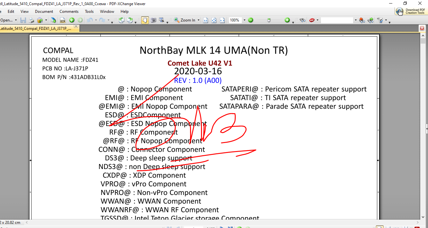Expand the Zoom In tool dropdown
This screenshot has width=428, height=228.
198,20
